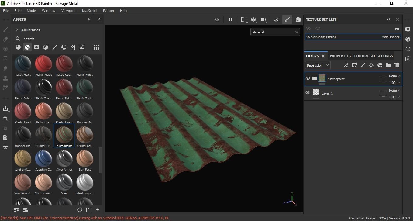Image resolution: width=413 pixels, height=221 pixels.
Task: Open the perspective view dropdown
Action: point(244,20)
